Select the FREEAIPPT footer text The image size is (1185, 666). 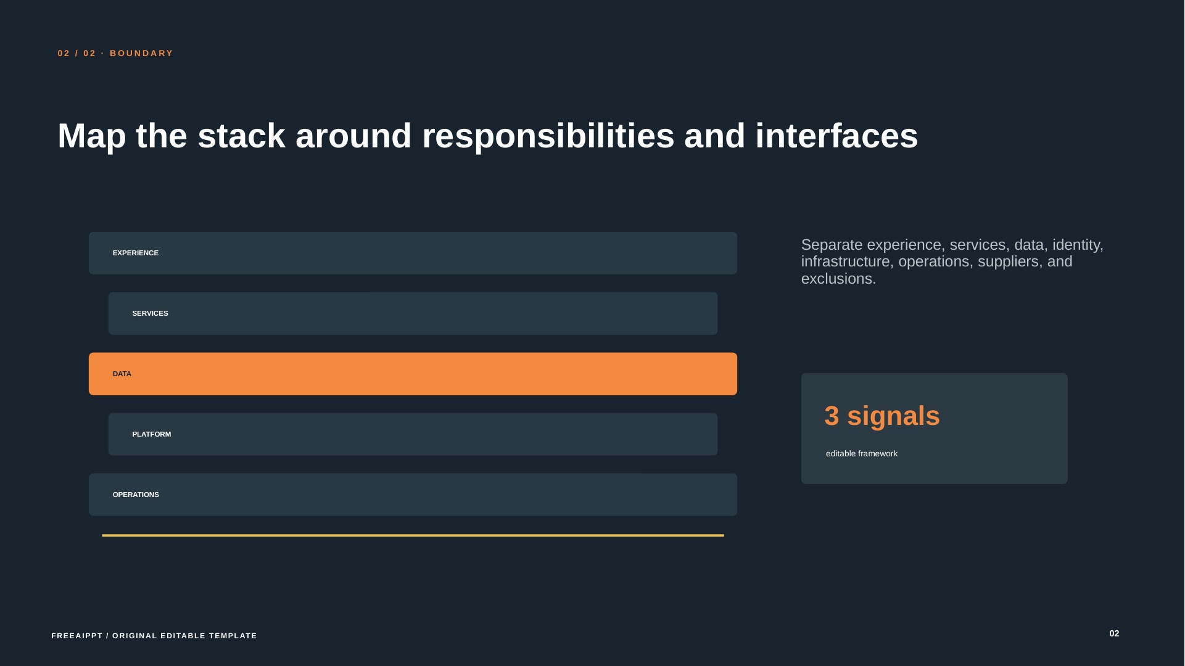click(154, 636)
